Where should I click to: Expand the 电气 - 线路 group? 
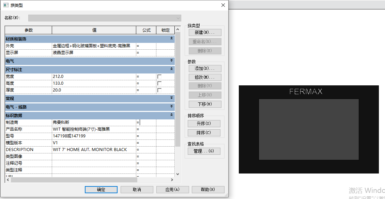pos(171,106)
